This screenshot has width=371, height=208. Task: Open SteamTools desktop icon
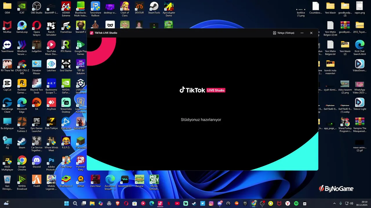tap(154, 8)
